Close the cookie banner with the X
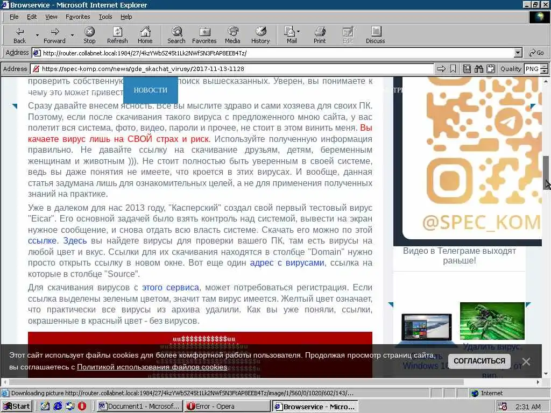The image size is (551, 413). (x=526, y=361)
